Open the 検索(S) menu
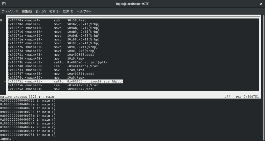The height and width of the screenshot is (141, 265). coord(54,11)
